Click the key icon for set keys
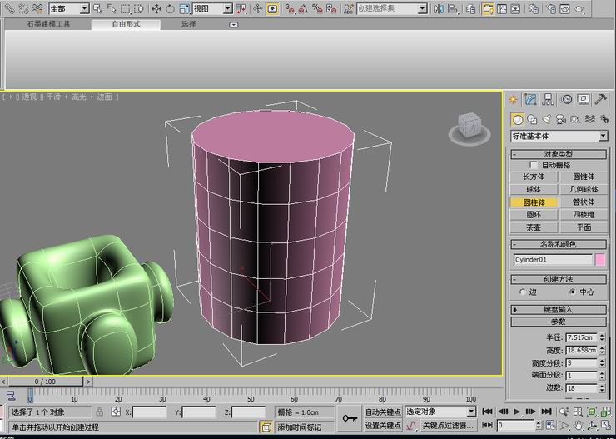 pyautogui.click(x=349, y=417)
